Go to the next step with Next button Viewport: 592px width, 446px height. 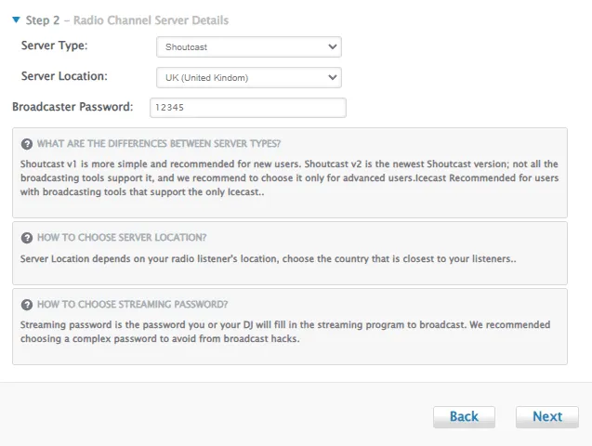(x=547, y=417)
